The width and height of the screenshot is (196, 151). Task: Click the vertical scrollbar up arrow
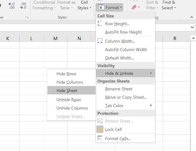[x=193, y=38]
